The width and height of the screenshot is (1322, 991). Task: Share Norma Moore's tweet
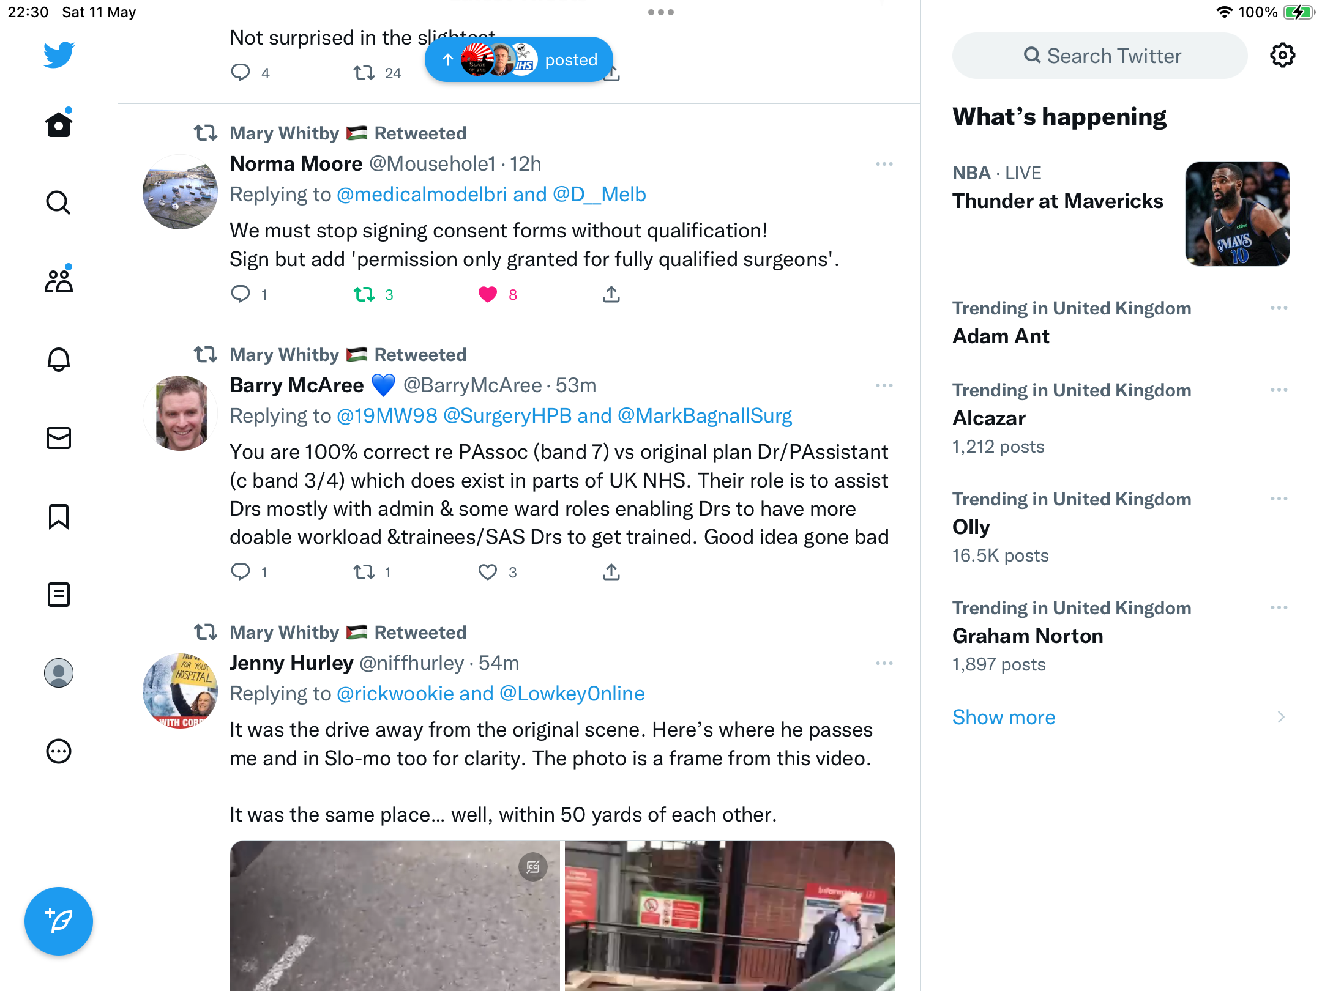pos(611,294)
